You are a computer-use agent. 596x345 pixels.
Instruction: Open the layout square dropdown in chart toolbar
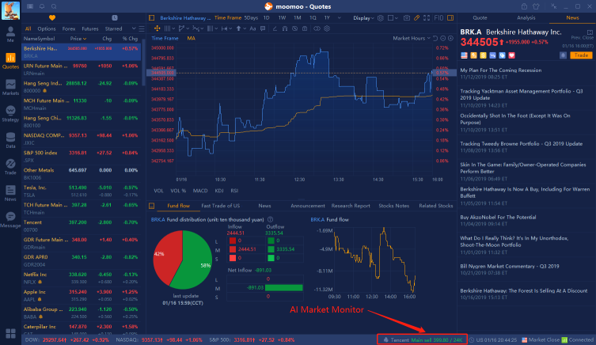pos(393,18)
